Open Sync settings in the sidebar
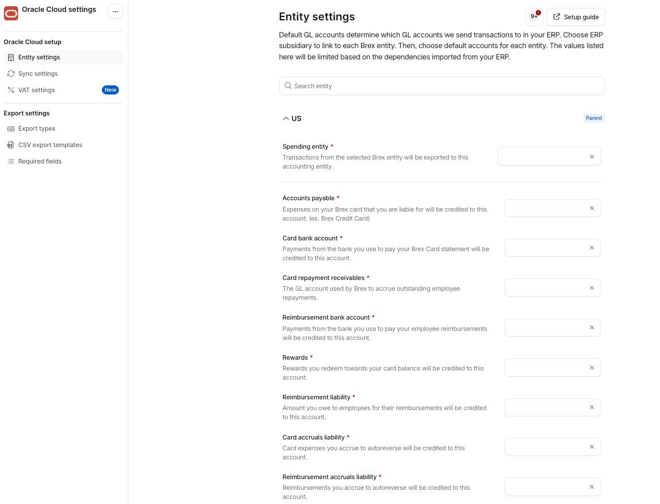660x504 pixels. click(63, 74)
